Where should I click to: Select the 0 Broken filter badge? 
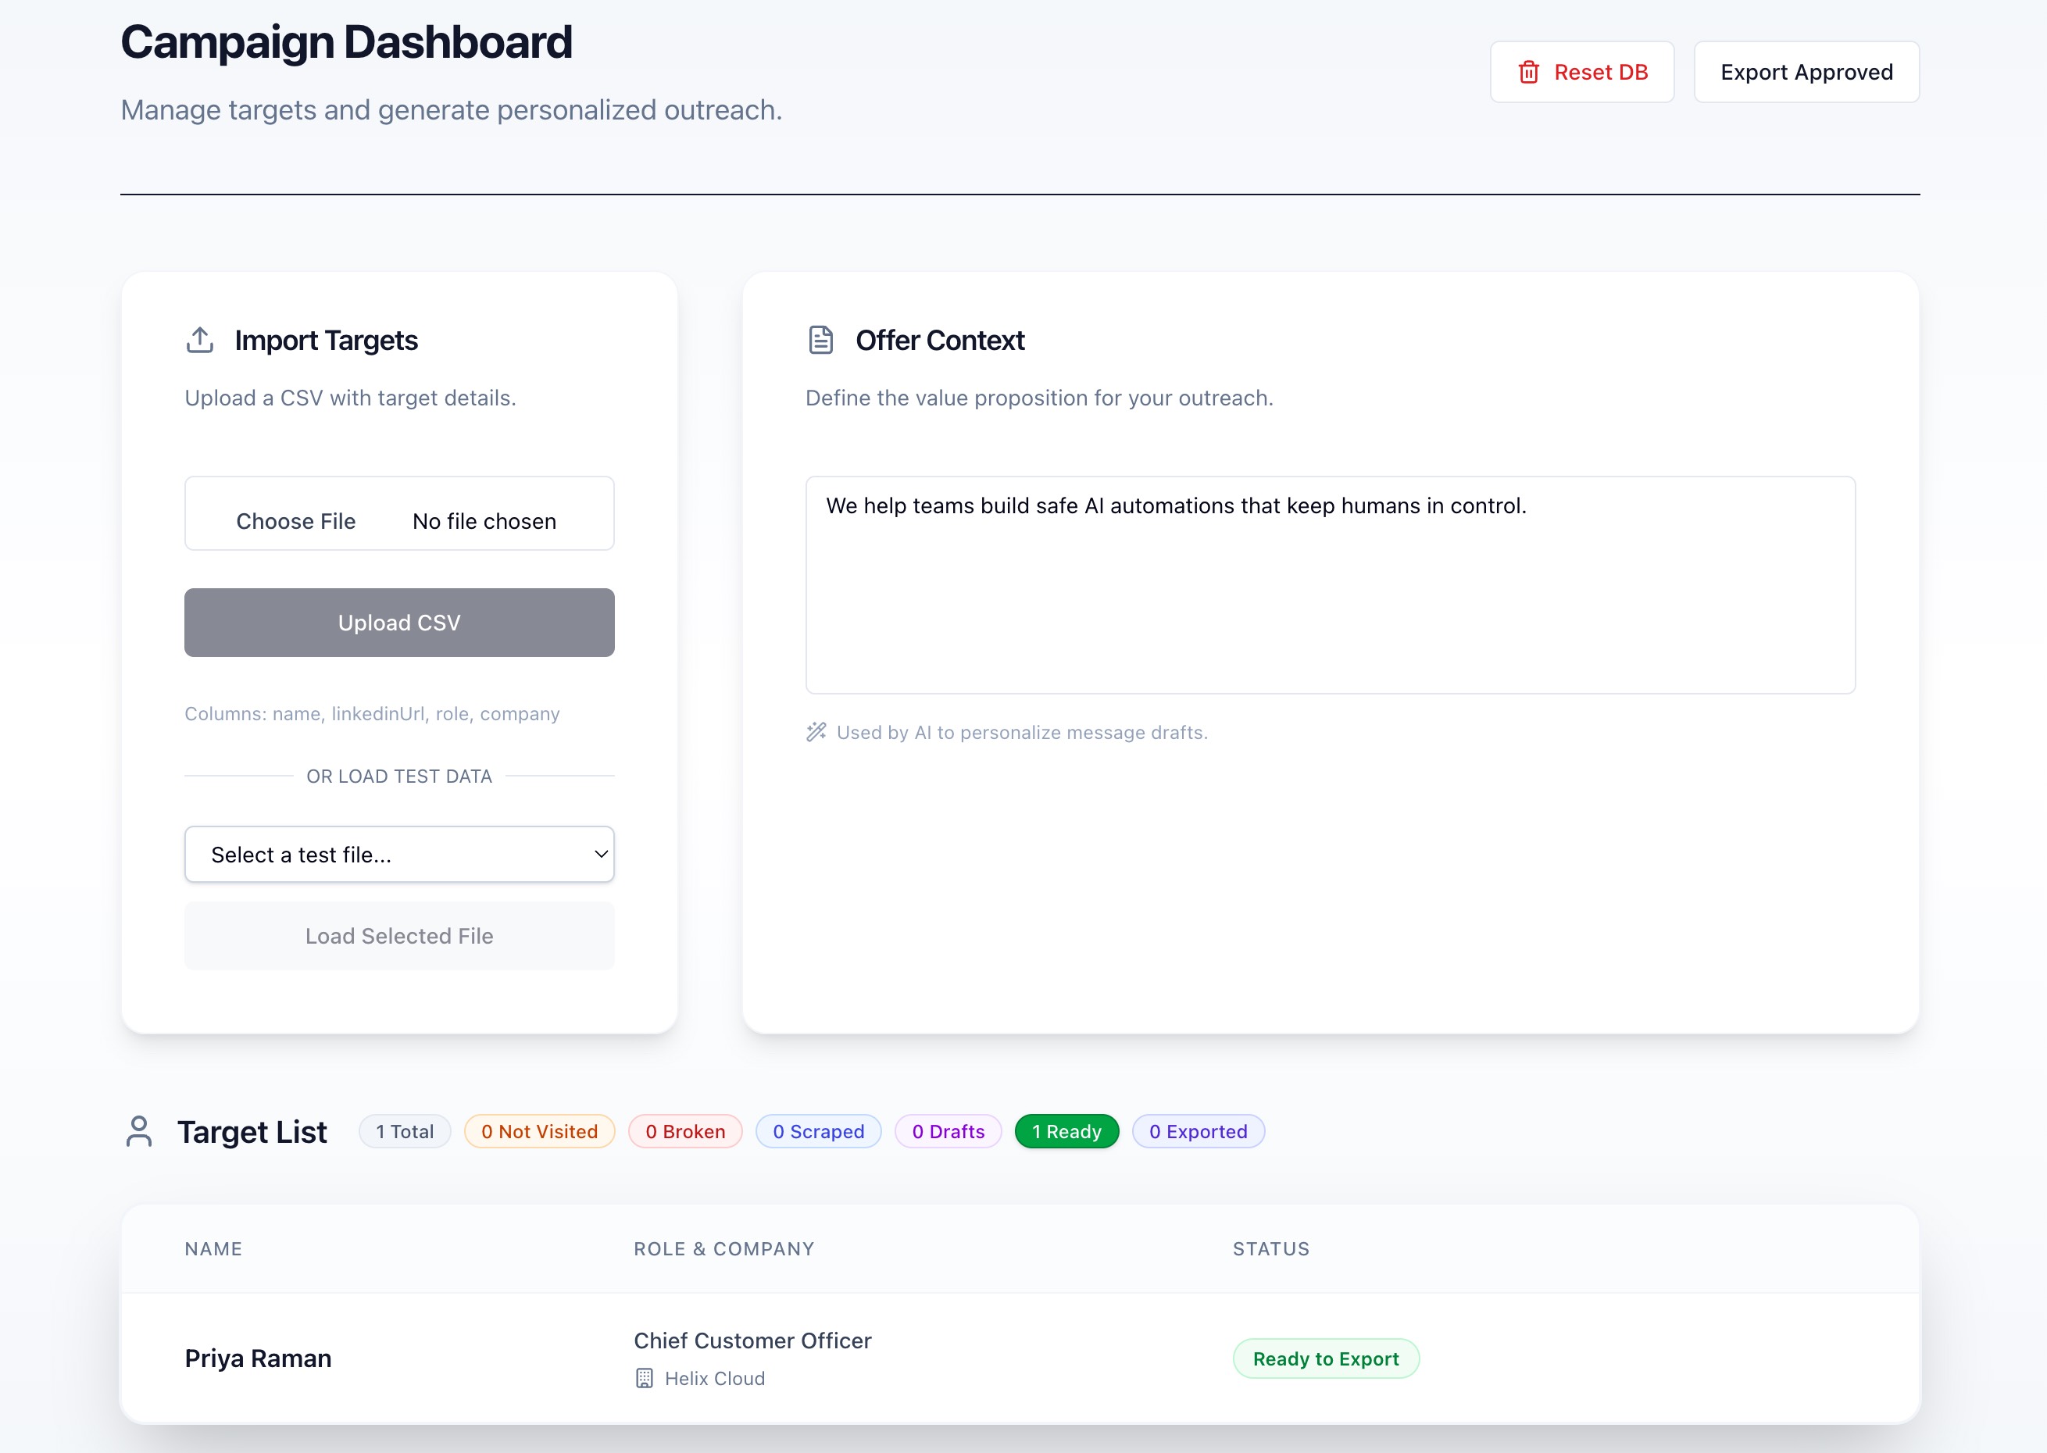click(x=685, y=1131)
